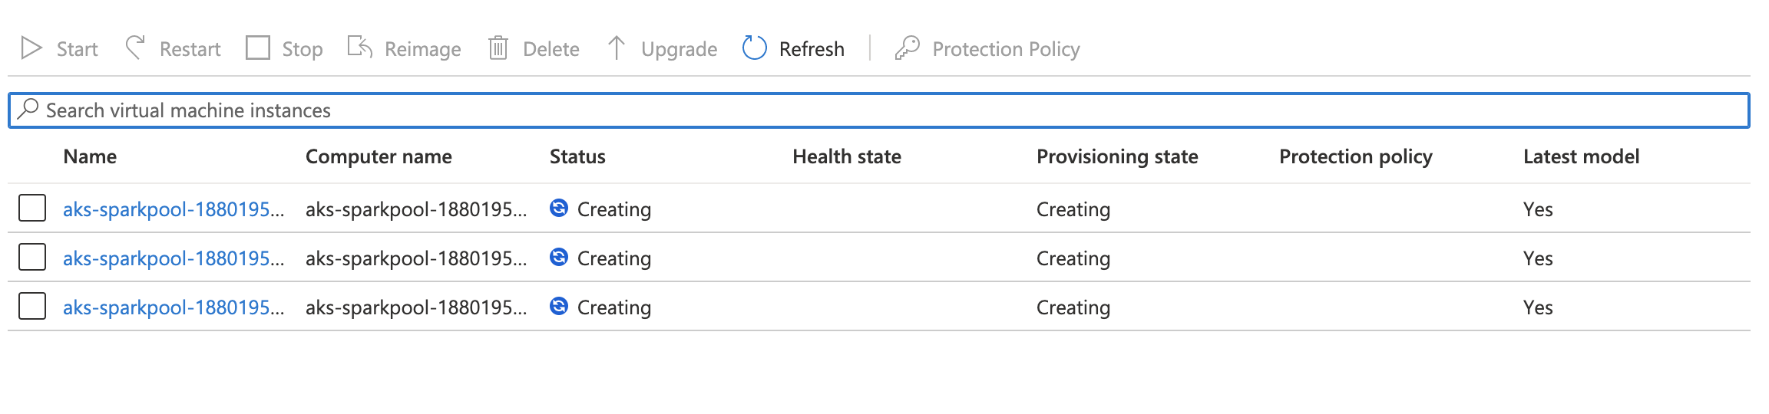Click the Protection Policy key icon

tap(908, 48)
